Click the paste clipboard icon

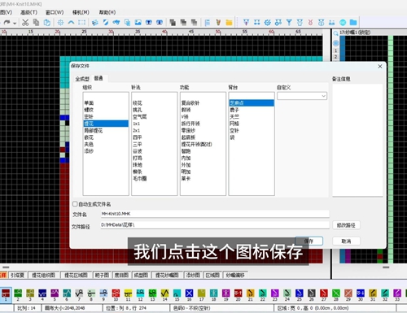click(47, 23)
